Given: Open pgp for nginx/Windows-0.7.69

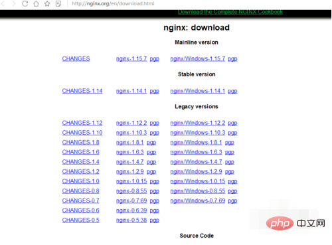Looking at the screenshot, I should (x=232, y=201).
